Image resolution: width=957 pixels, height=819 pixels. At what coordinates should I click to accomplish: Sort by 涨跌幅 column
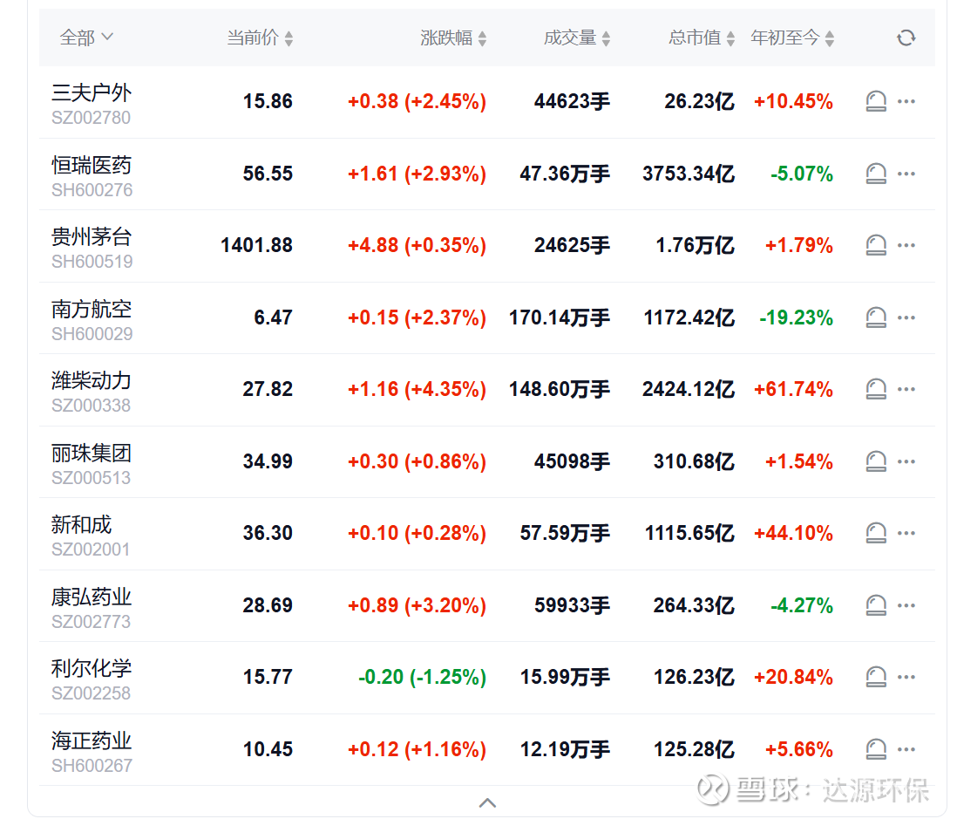pos(453,38)
